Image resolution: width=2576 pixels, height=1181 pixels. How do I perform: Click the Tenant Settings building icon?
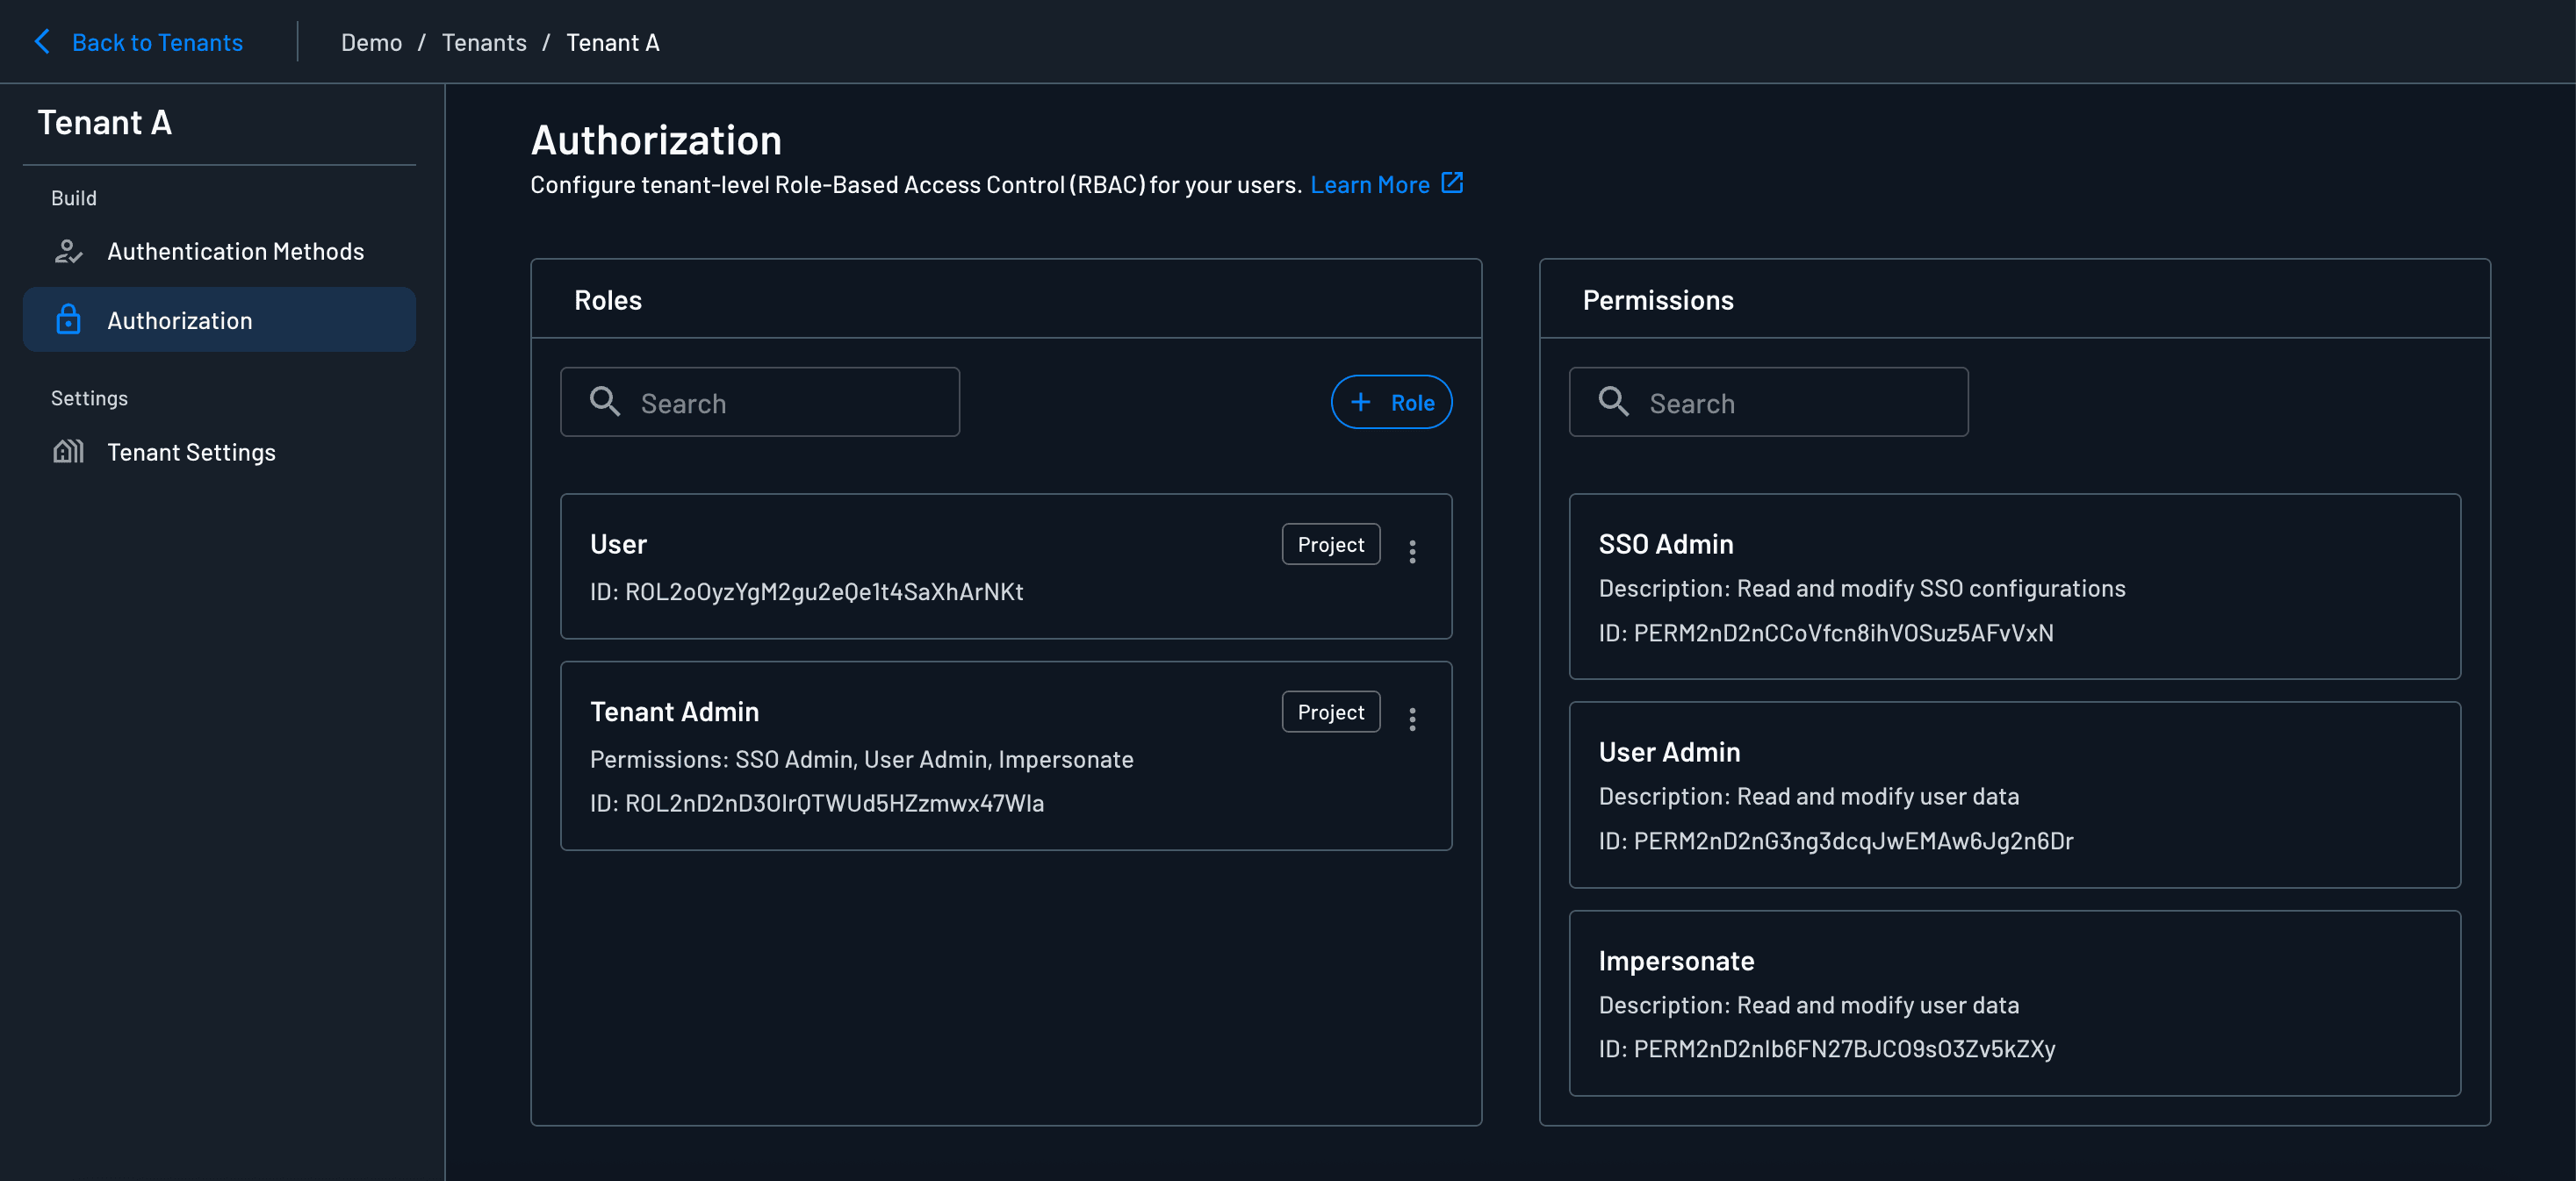(68, 452)
